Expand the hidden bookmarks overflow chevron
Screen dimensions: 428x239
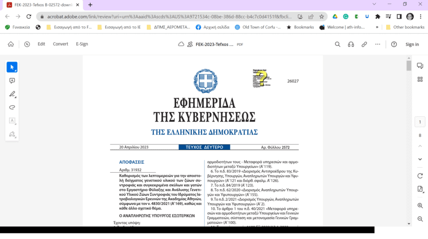(x=377, y=27)
